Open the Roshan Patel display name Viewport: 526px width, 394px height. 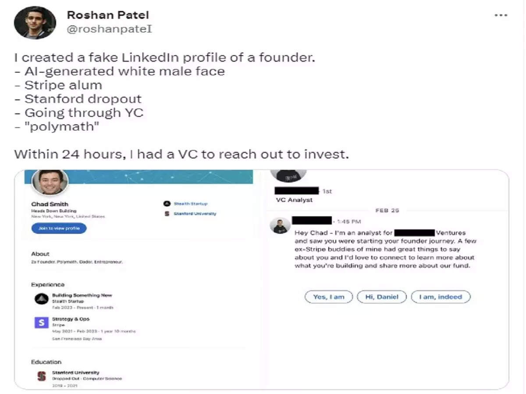point(108,15)
